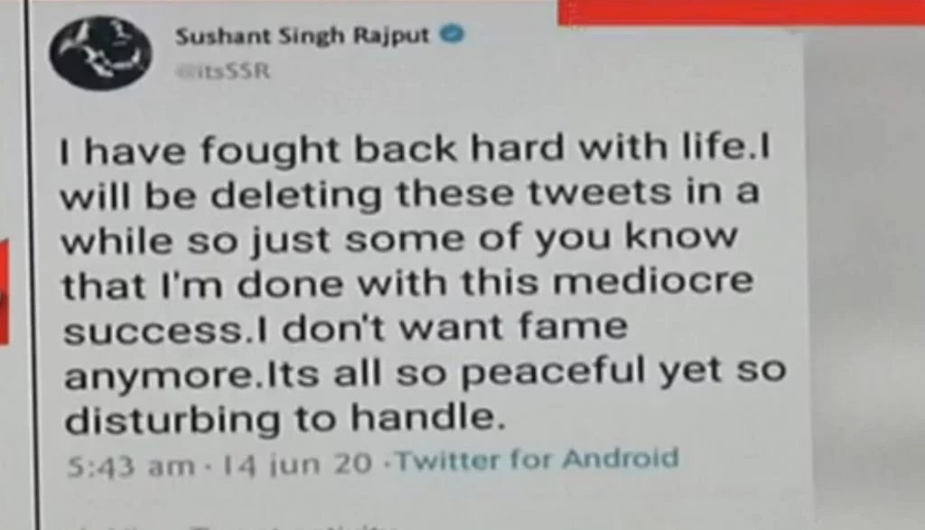925x530 pixels.
Task: Click the grey panel right of the tweet
Action: click(x=867, y=277)
